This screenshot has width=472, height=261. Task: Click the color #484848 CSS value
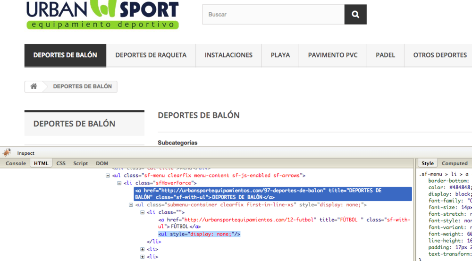point(459,187)
